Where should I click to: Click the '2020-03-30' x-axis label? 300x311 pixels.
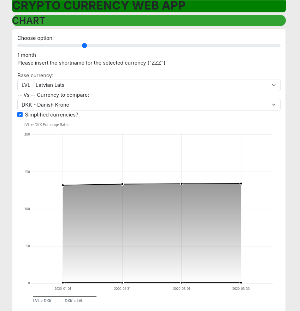coord(241,289)
